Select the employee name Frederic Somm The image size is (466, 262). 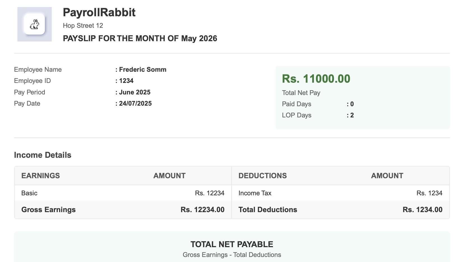(x=143, y=69)
